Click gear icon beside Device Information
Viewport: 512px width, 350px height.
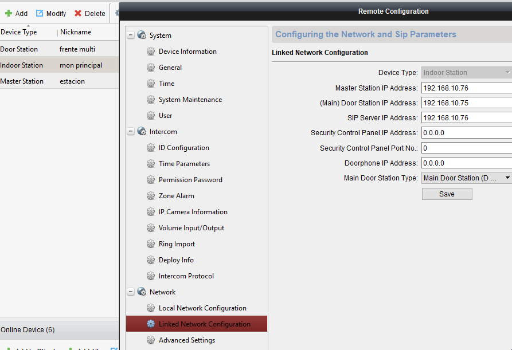tap(151, 51)
